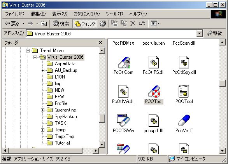
Task: Select the PFW folder in tree
Action: pos(56,97)
